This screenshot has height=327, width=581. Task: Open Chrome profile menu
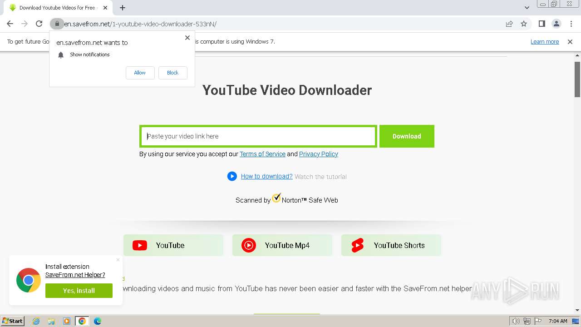556,24
